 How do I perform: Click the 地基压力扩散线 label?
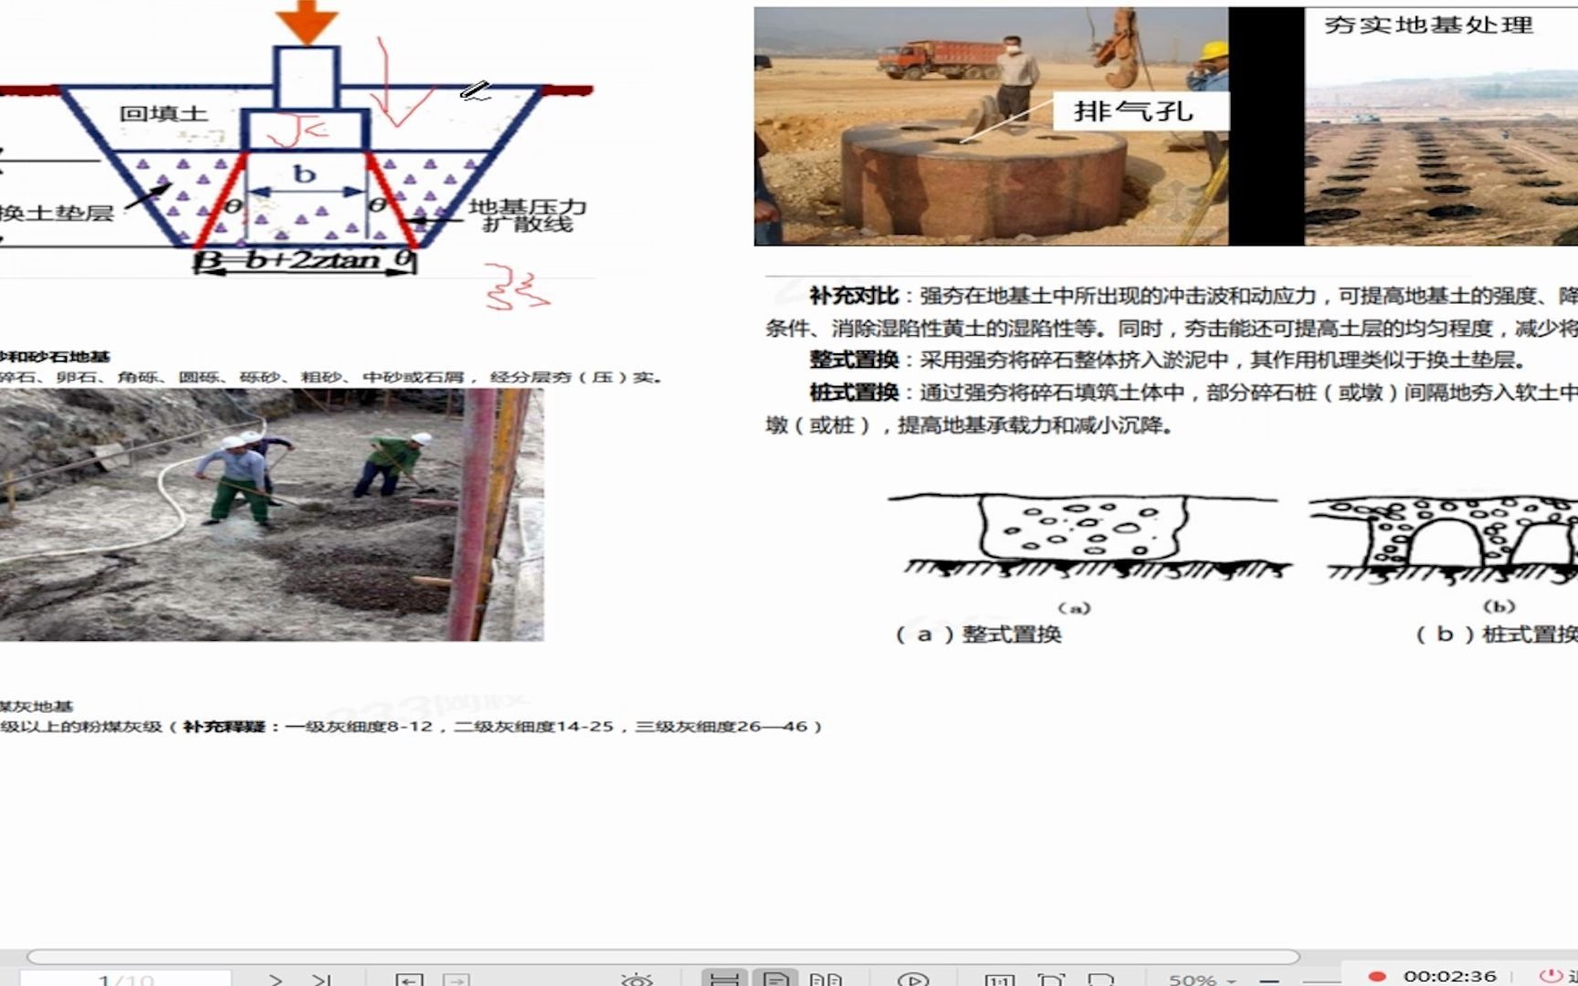pos(528,215)
